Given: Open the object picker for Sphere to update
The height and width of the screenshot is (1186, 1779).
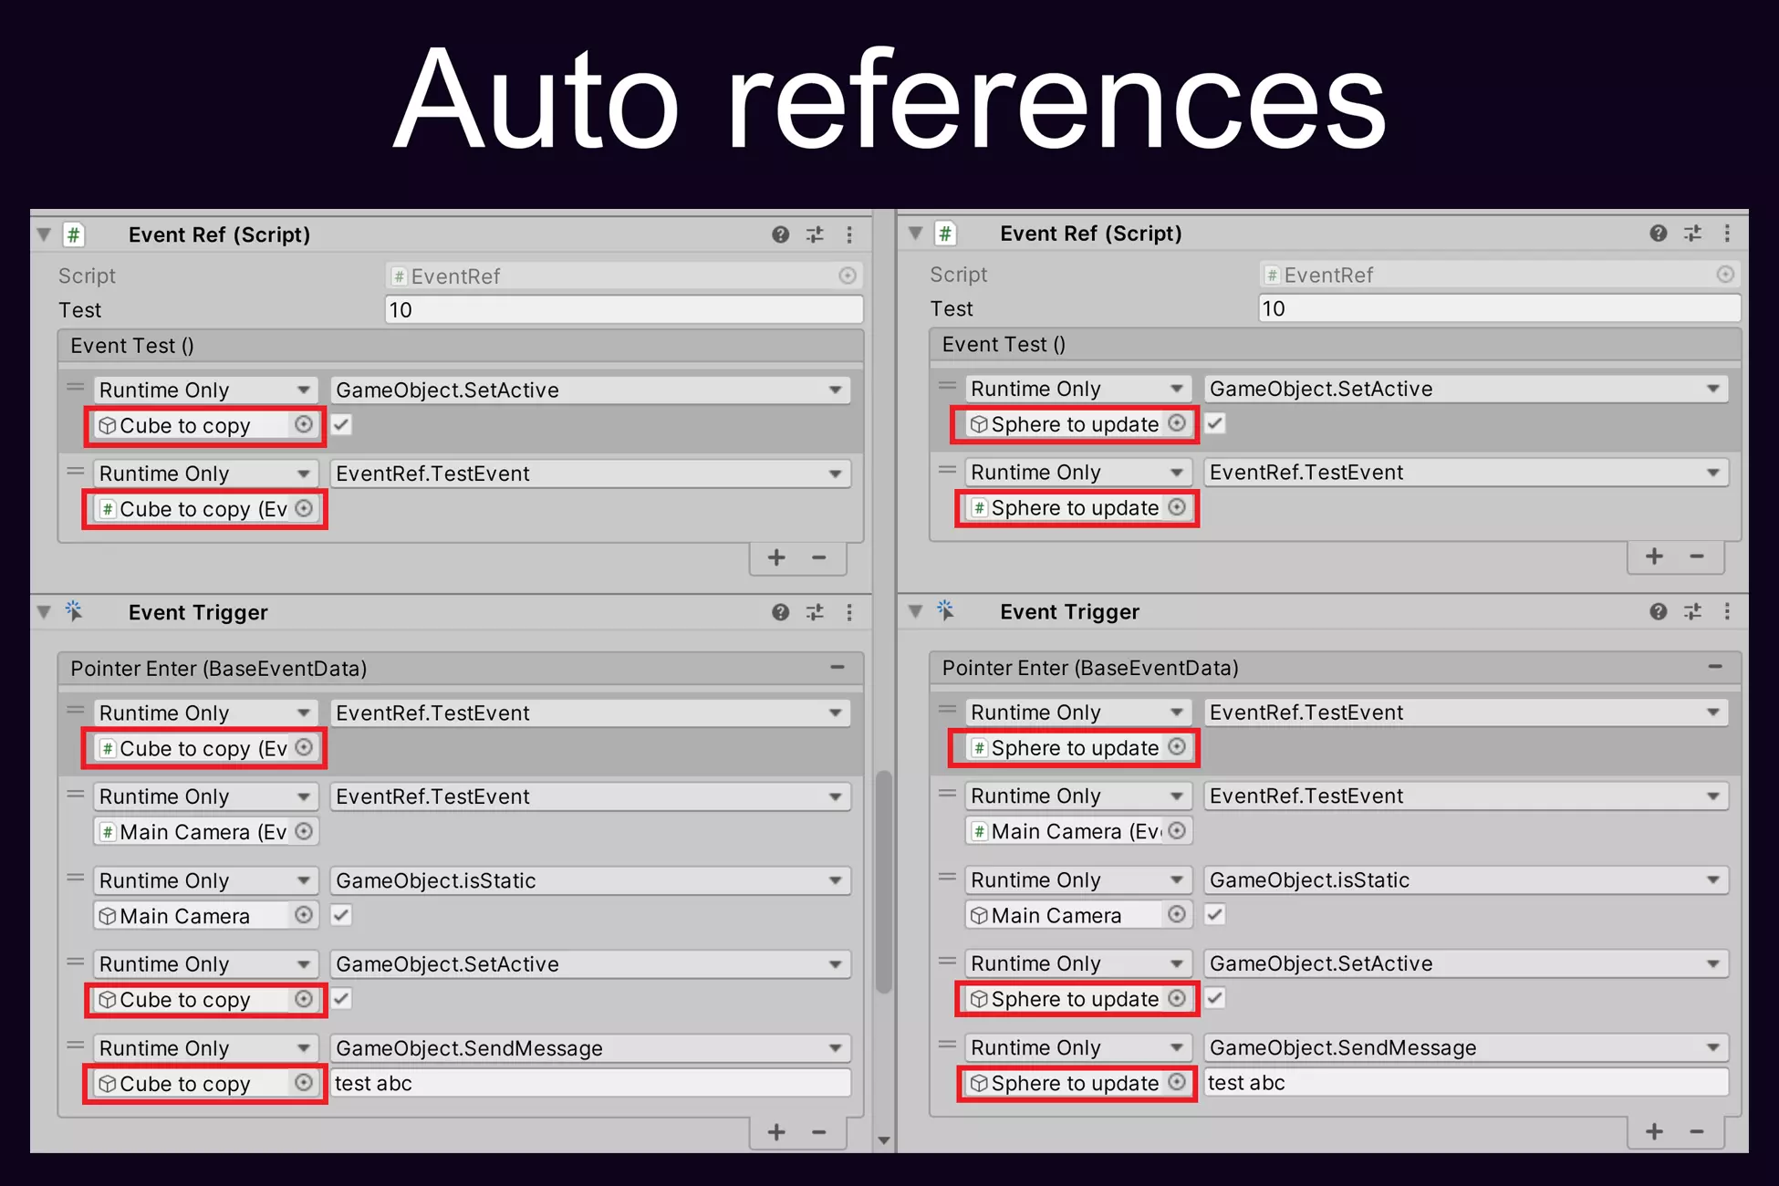Looking at the screenshot, I should [1176, 424].
